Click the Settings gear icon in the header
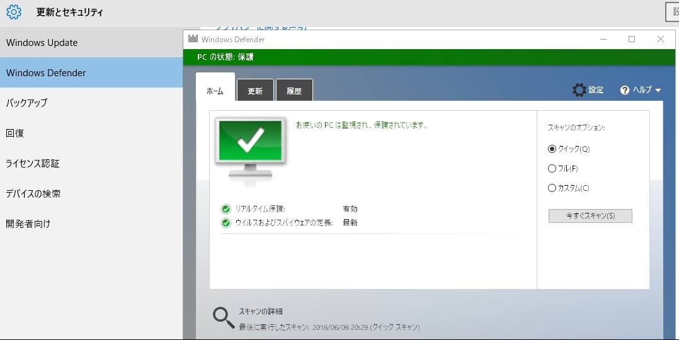 point(14,12)
